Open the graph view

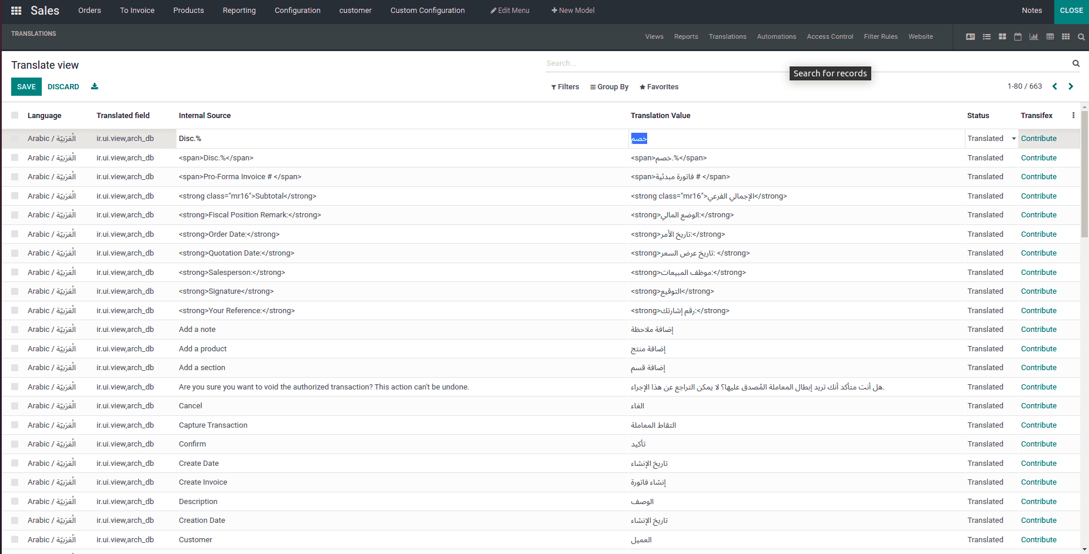1034,36
